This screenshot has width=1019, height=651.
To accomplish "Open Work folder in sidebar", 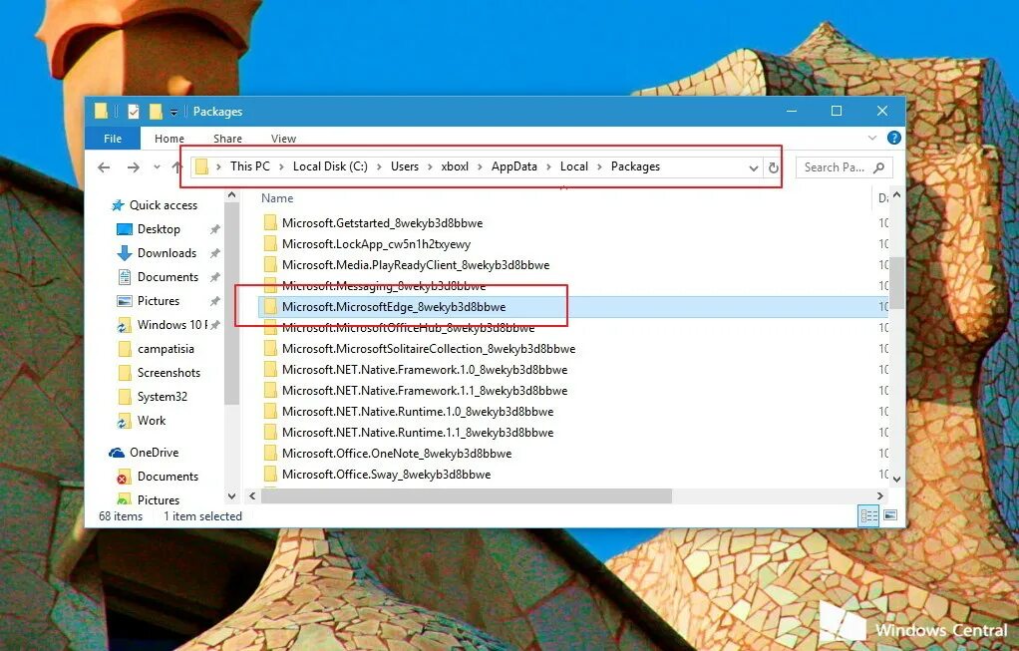I will tap(151, 421).
